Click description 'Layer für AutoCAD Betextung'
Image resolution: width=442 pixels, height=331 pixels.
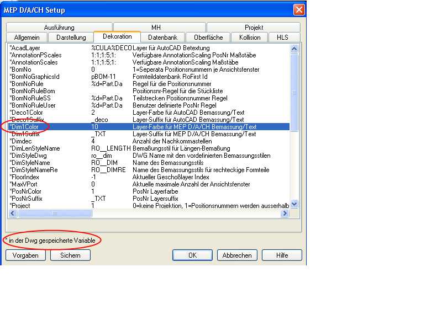tap(171, 48)
